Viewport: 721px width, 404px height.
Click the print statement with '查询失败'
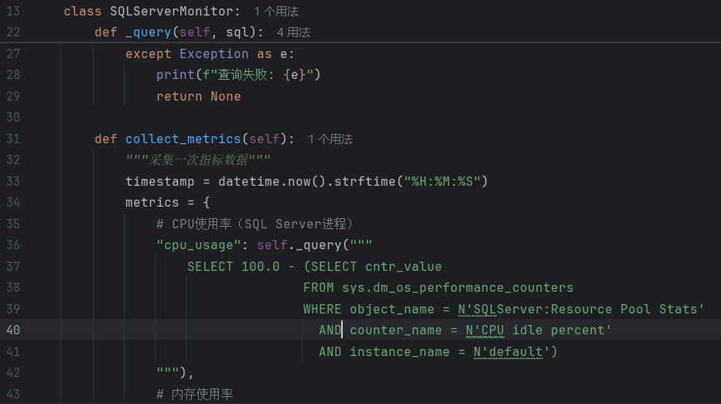click(238, 74)
